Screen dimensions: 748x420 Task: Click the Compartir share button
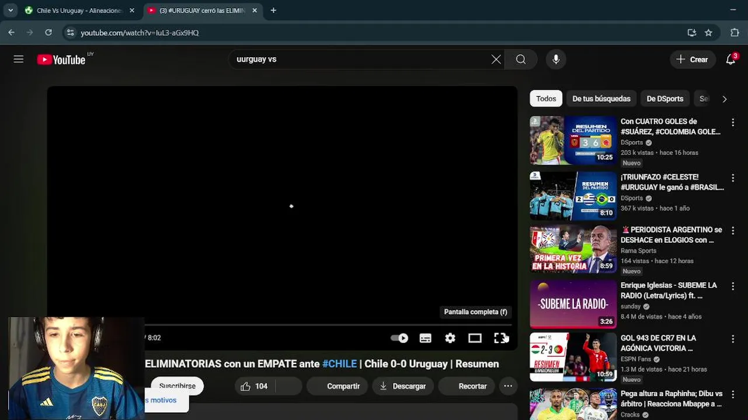337,386
